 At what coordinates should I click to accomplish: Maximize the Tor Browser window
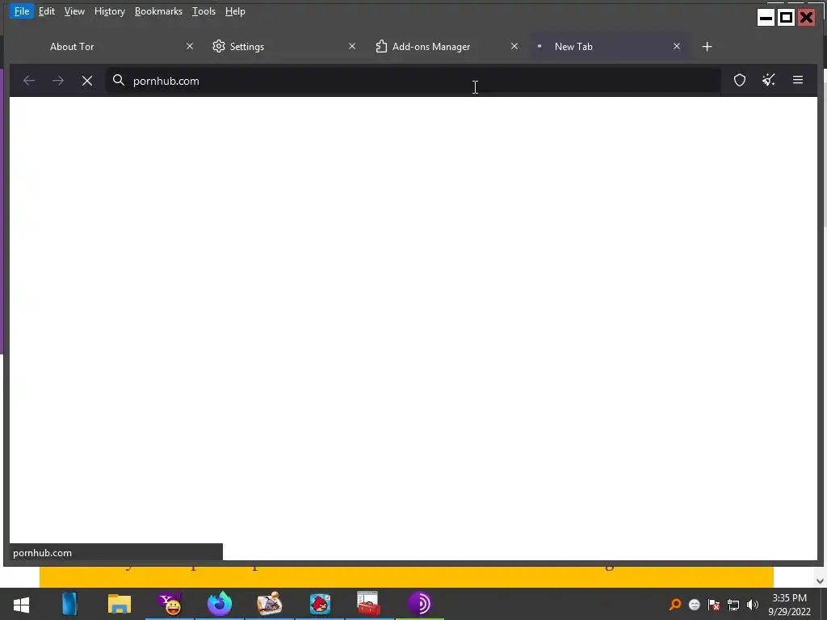[786, 18]
